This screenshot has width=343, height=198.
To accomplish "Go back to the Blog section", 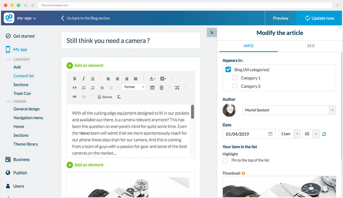I will point(85,18).
